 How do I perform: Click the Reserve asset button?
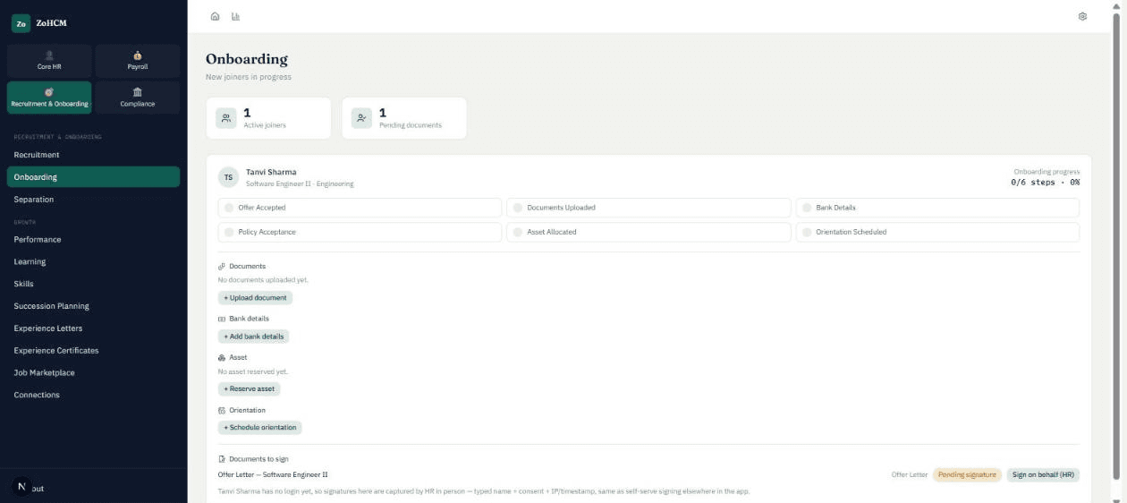click(x=249, y=389)
